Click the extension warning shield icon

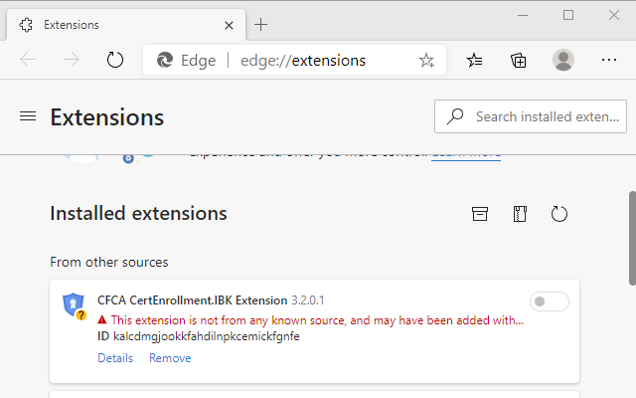(x=74, y=305)
